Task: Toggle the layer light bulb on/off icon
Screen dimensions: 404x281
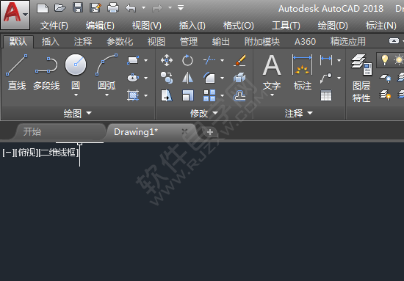Action: pyautogui.click(x=385, y=60)
